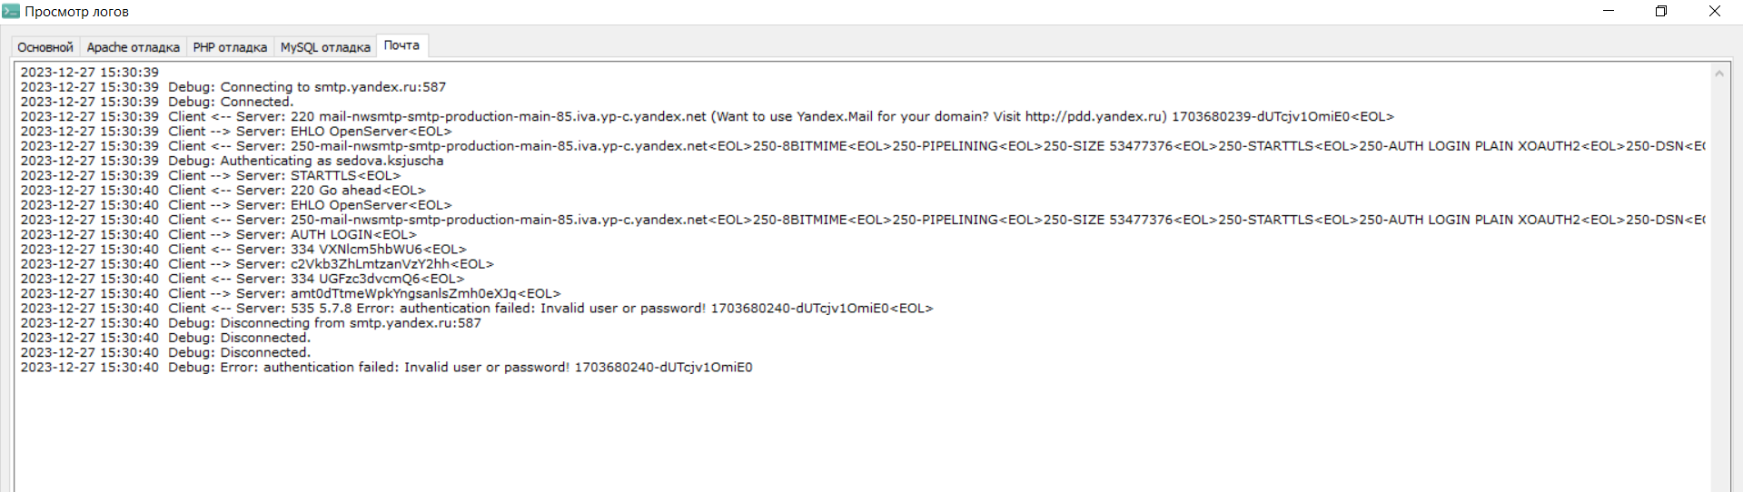Close the Просмотр логов window
Image resolution: width=1743 pixels, height=492 pixels.
pyautogui.click(x=1715, y=12)
